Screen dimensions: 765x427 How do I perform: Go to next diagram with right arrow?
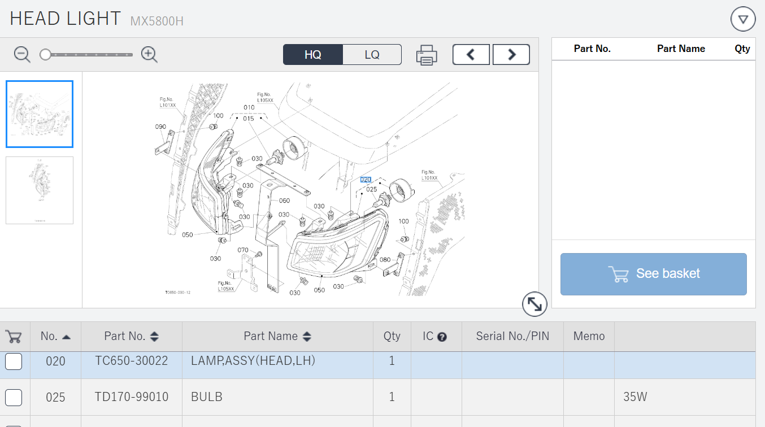[511, 55]
